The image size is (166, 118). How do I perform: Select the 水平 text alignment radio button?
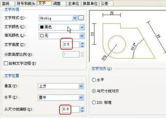[94, 80]
